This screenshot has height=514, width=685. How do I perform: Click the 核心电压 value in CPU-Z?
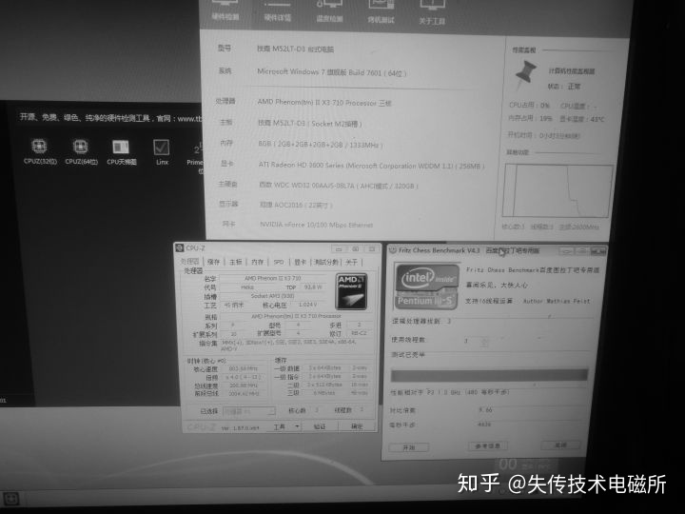(308, 305)
